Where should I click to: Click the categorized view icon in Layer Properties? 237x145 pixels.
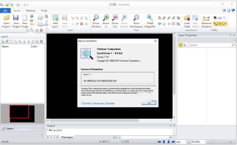(x=181, y=45)
